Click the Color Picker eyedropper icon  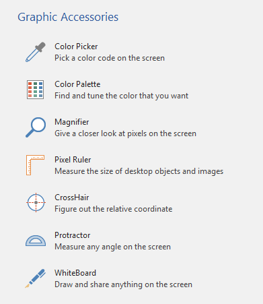36,52
